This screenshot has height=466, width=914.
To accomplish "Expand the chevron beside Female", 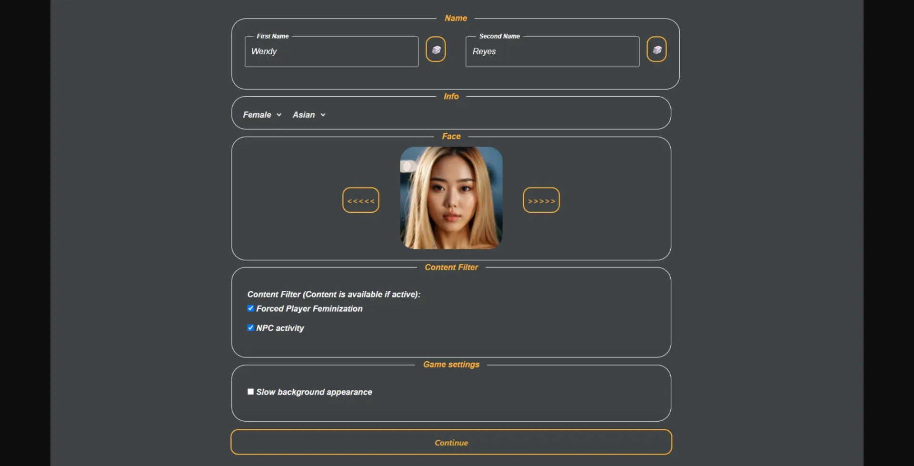I will (279, 115).
